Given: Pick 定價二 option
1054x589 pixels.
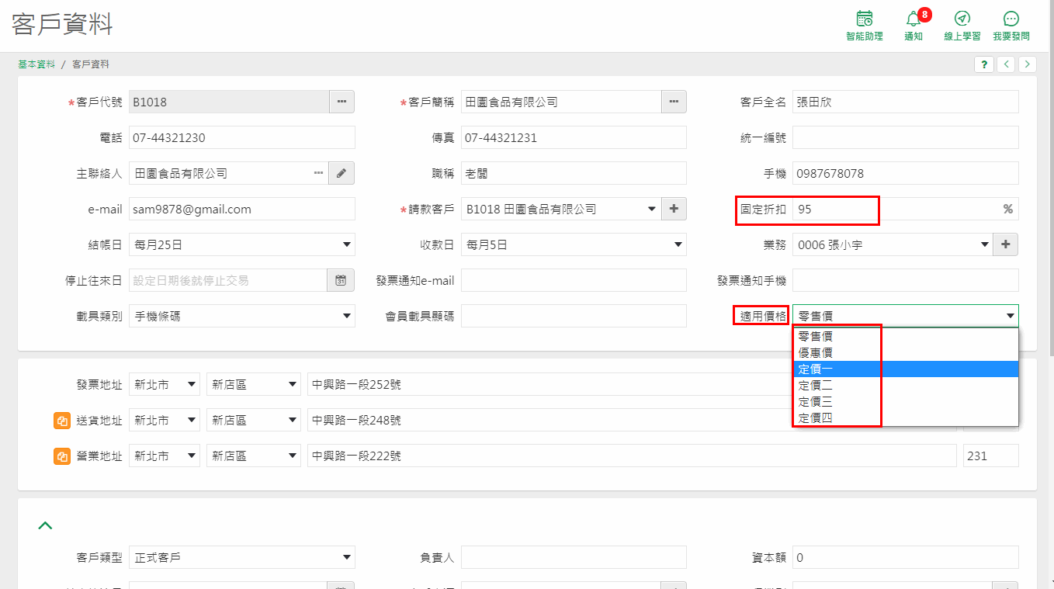Looking at the screenshot, I should (906, 386).
